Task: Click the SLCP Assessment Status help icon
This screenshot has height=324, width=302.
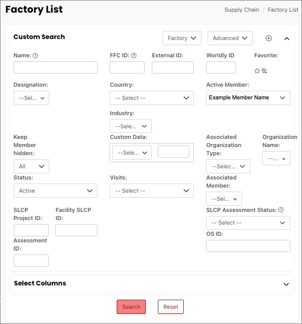Action: 281,210
